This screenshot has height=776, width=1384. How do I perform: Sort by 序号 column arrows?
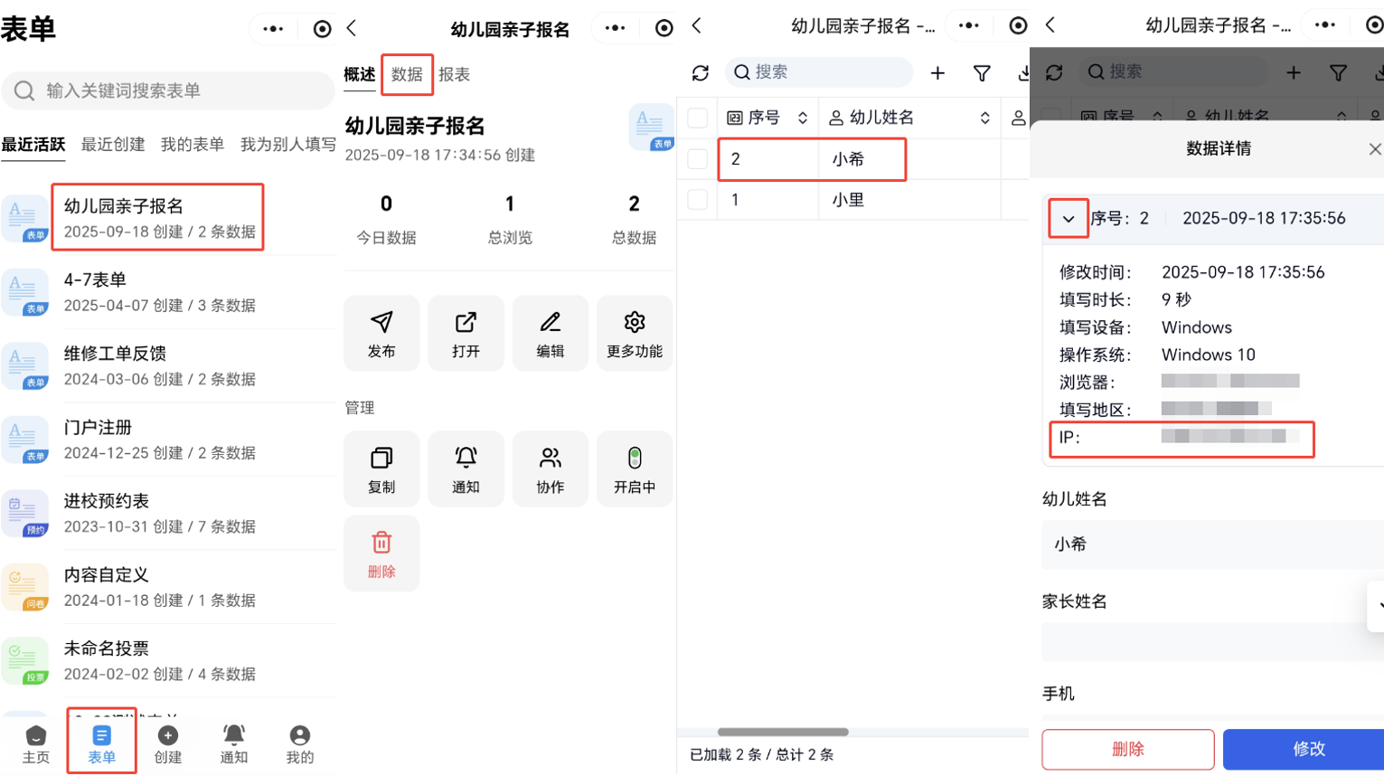[x=802, y=118]
